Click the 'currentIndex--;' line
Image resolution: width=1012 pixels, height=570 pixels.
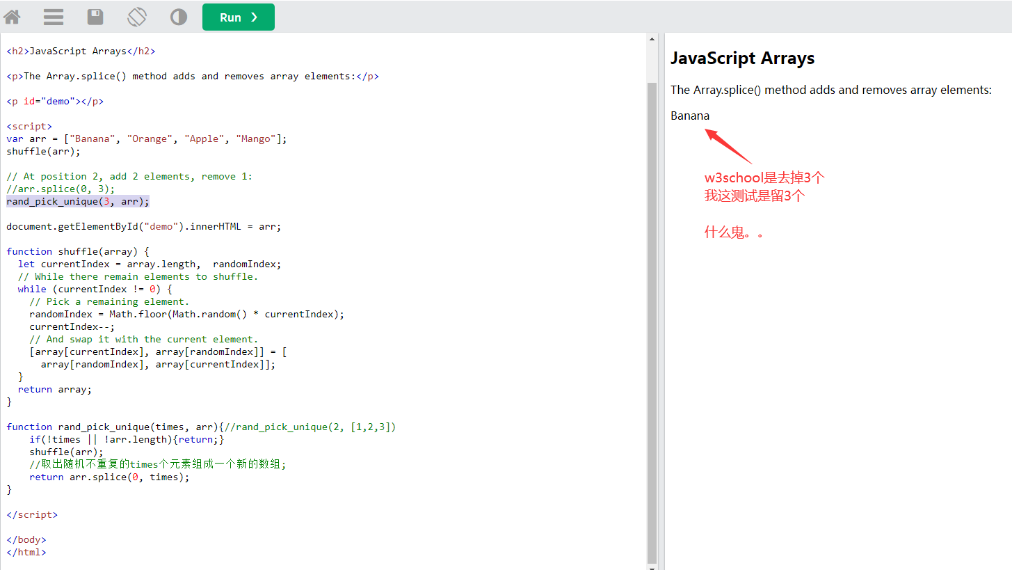coord(72,326)
